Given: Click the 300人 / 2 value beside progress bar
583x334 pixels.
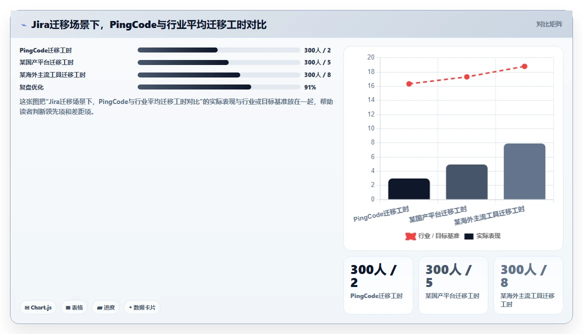Looking at the screenshot, I should tap(318, 50).
